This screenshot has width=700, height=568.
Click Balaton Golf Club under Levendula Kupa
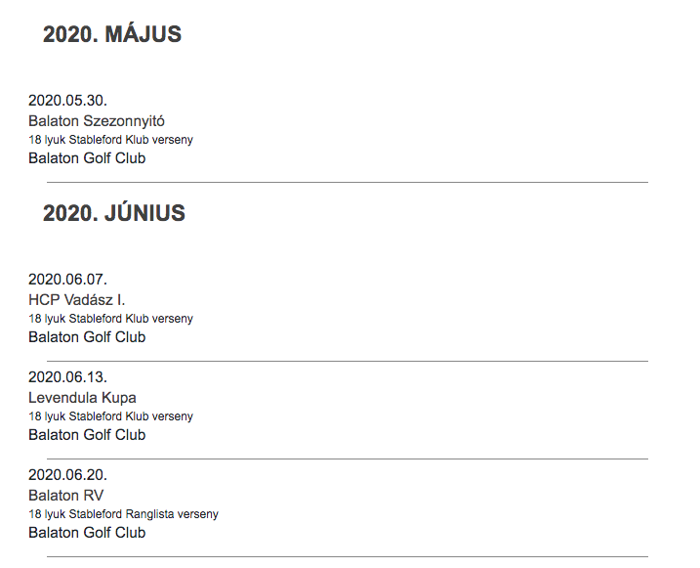87,435
